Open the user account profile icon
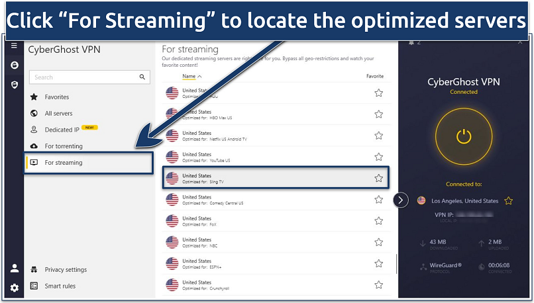This screenshot has height=303, width=534. coord(14,268)
